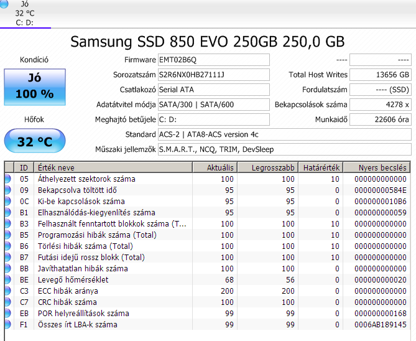416x341 pixels.
Task: Click status orb of row B7 Futási idejű rossz blokk
Action: (7, 257)
